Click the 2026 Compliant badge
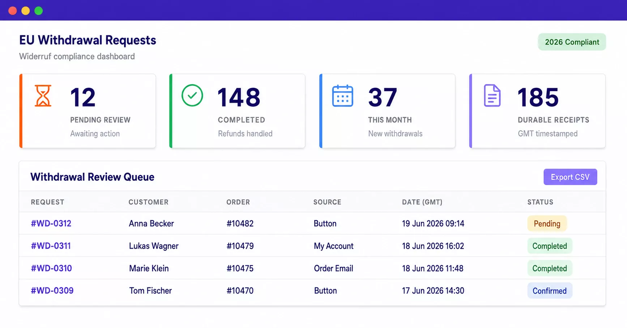Image resolution: width=627 pixels, height=328 pixels. 572,42
